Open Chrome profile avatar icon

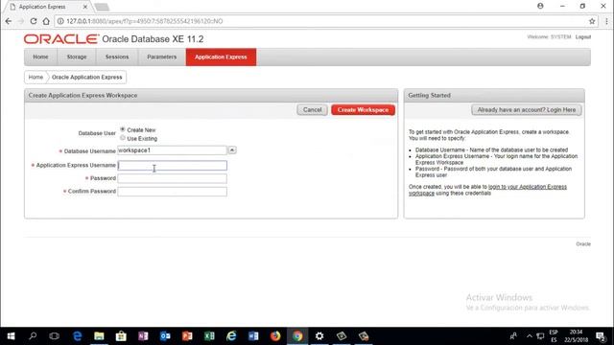tap(540, 6)
